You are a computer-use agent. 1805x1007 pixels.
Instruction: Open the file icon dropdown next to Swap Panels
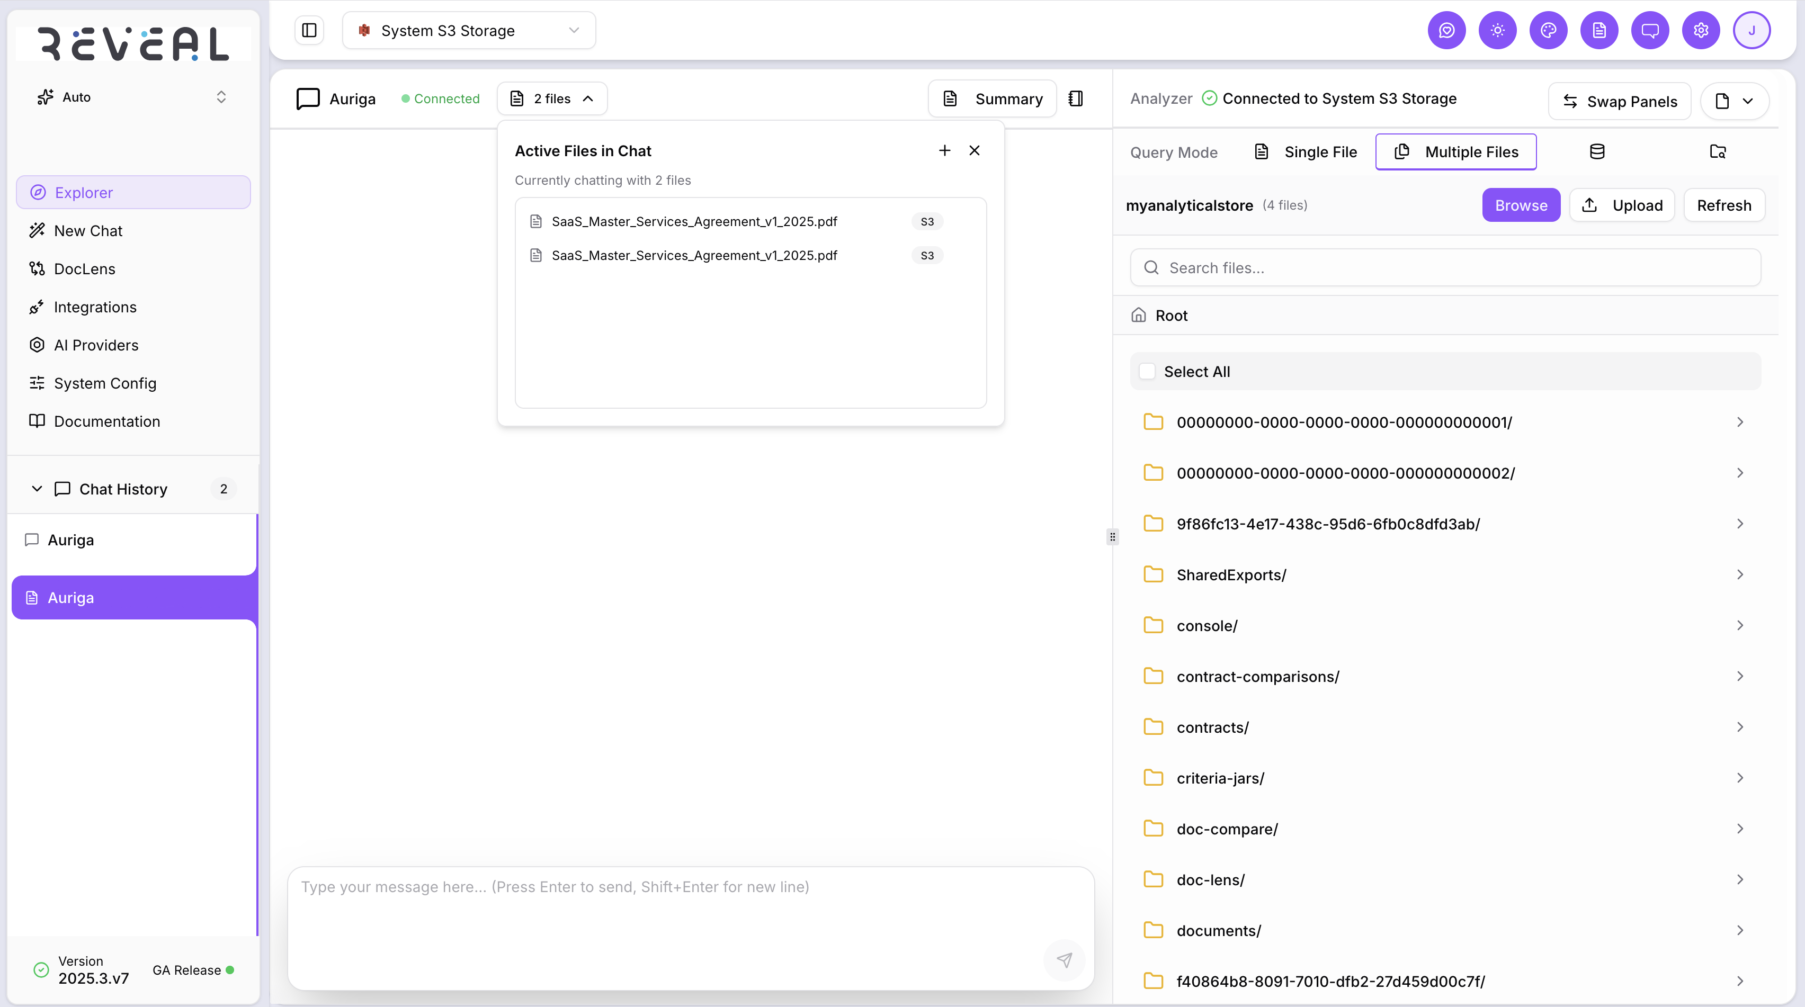(1734, 102)
